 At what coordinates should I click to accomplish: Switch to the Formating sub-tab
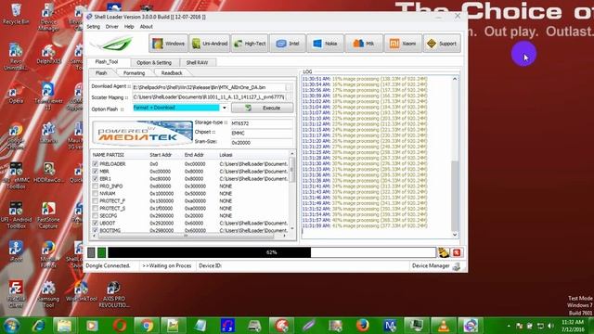(134, 72)
